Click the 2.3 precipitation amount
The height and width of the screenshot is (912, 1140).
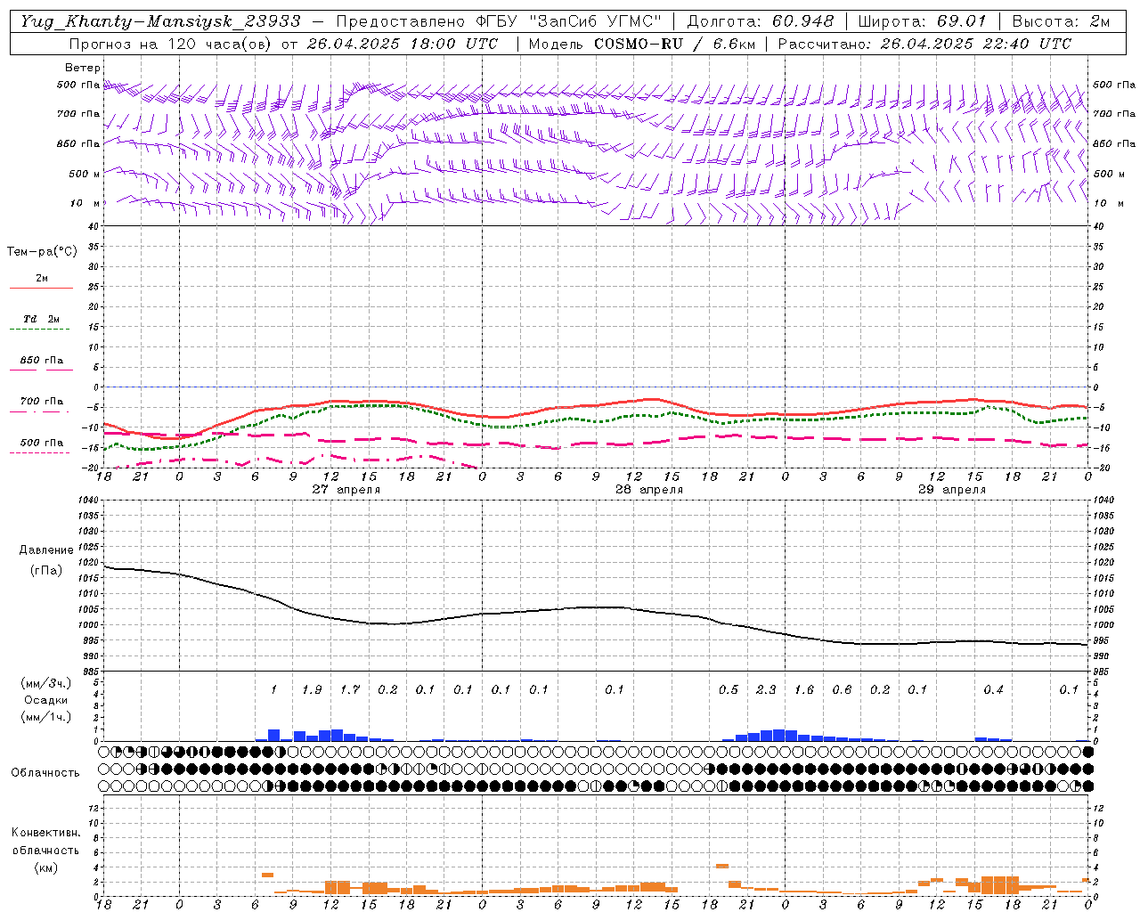pyautogui.click(x=766, y=689)
